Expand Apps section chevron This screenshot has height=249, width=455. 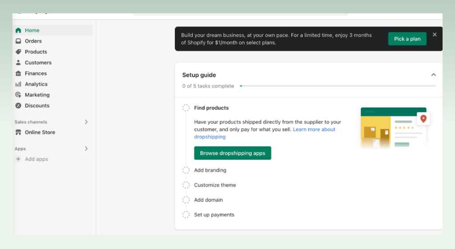pos(86,149)
